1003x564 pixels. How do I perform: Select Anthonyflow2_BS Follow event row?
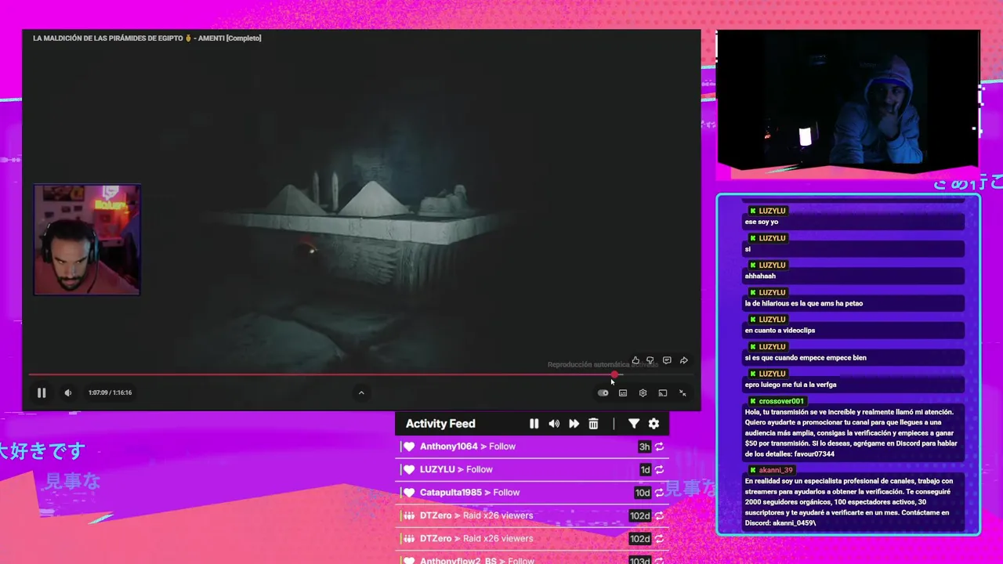[532, 560]
